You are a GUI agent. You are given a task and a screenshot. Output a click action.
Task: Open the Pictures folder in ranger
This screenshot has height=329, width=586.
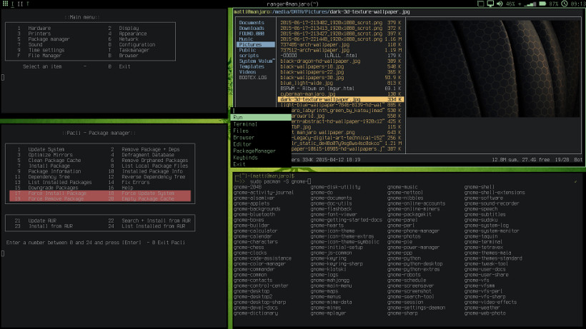click(249, 44)
